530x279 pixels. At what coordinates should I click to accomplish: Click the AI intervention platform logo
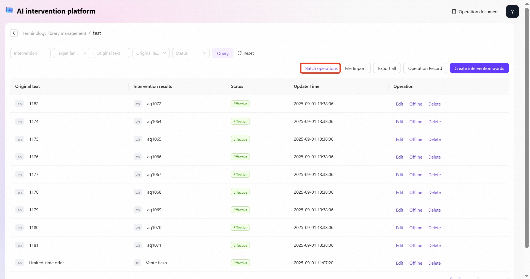tap(9, 10)
